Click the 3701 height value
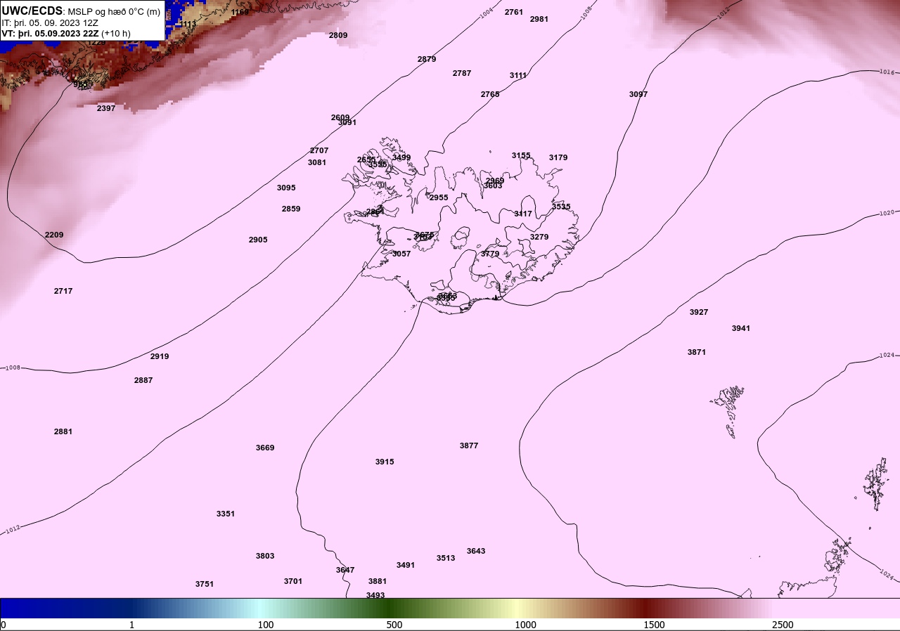Image resolution: width=900 pixels, height=631 pixels. pyautogui.click(x=293, y=581)
